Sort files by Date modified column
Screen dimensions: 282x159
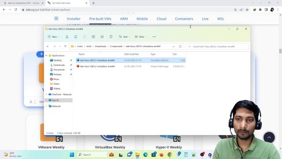(131, 54)
